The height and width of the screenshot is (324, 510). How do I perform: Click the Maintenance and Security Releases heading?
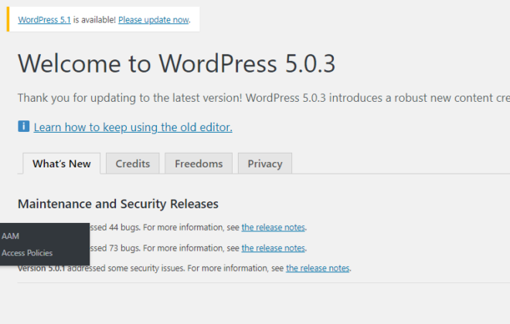pos(118,204)
